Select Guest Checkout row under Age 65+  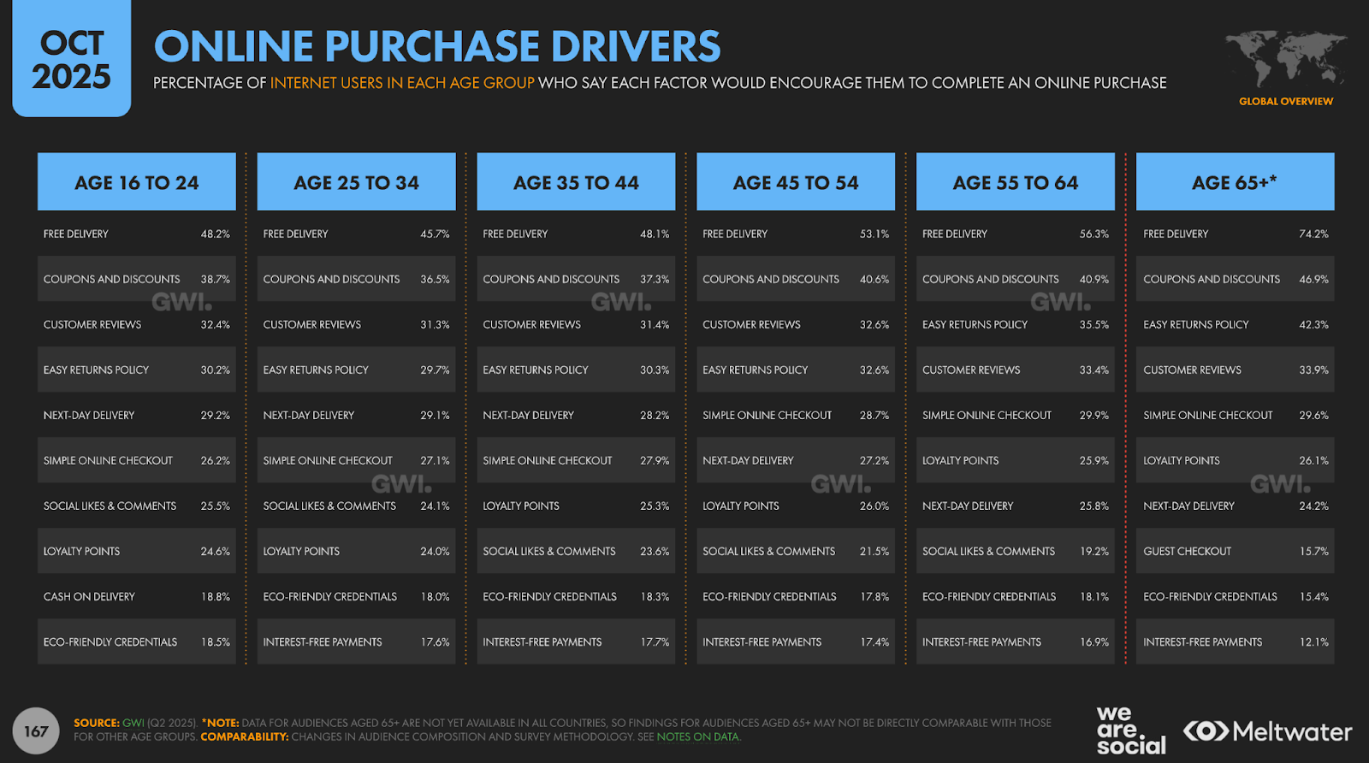coord(1235,552)
